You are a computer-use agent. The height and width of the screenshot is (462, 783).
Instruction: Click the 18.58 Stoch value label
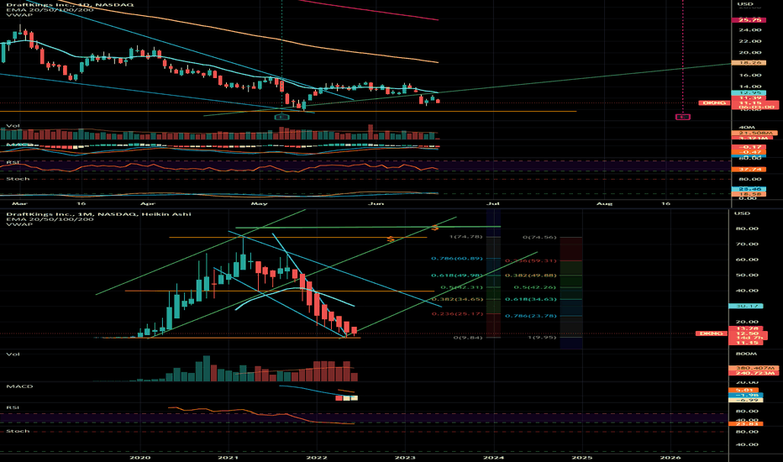tap(749, 193)
